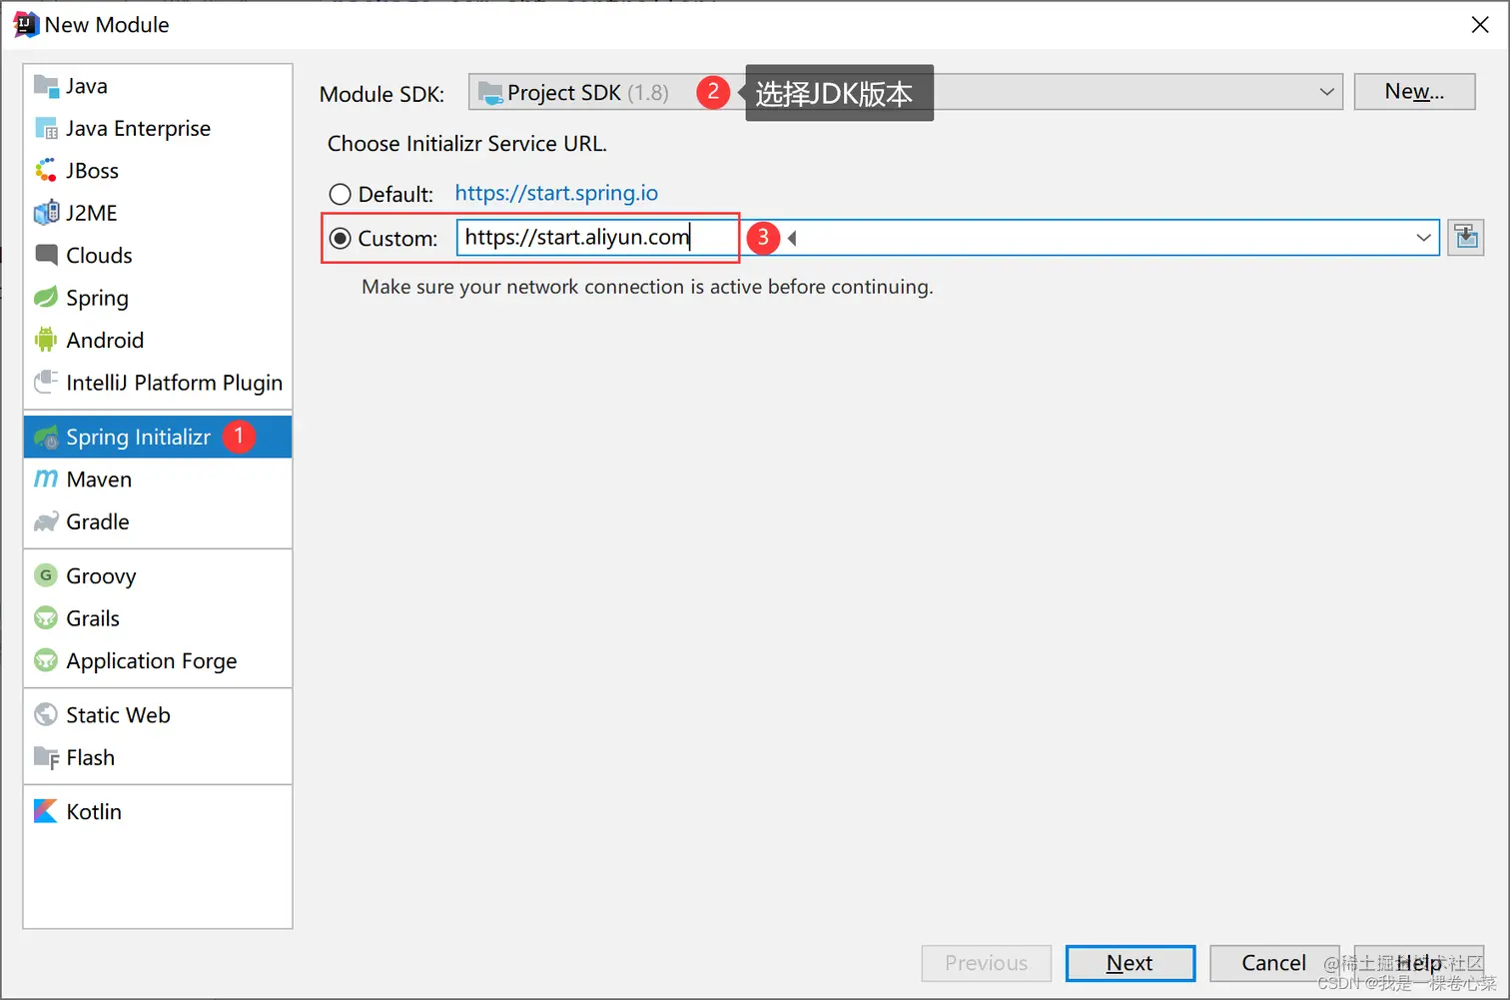Select Kotlin module type
Viewport: 1510px width, 1000px height.
click(158, 811)
